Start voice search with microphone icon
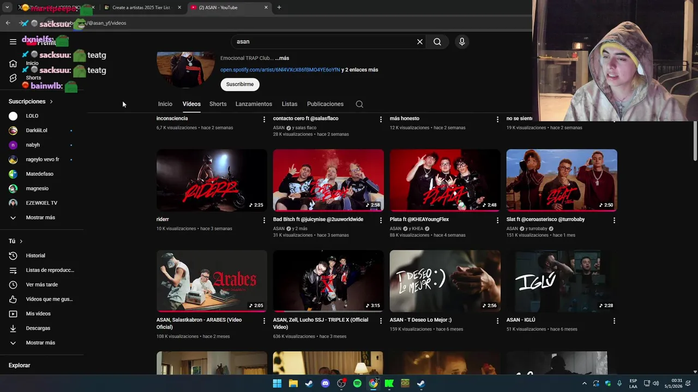Viewport: 698px width, 392px height. [462, 41]
